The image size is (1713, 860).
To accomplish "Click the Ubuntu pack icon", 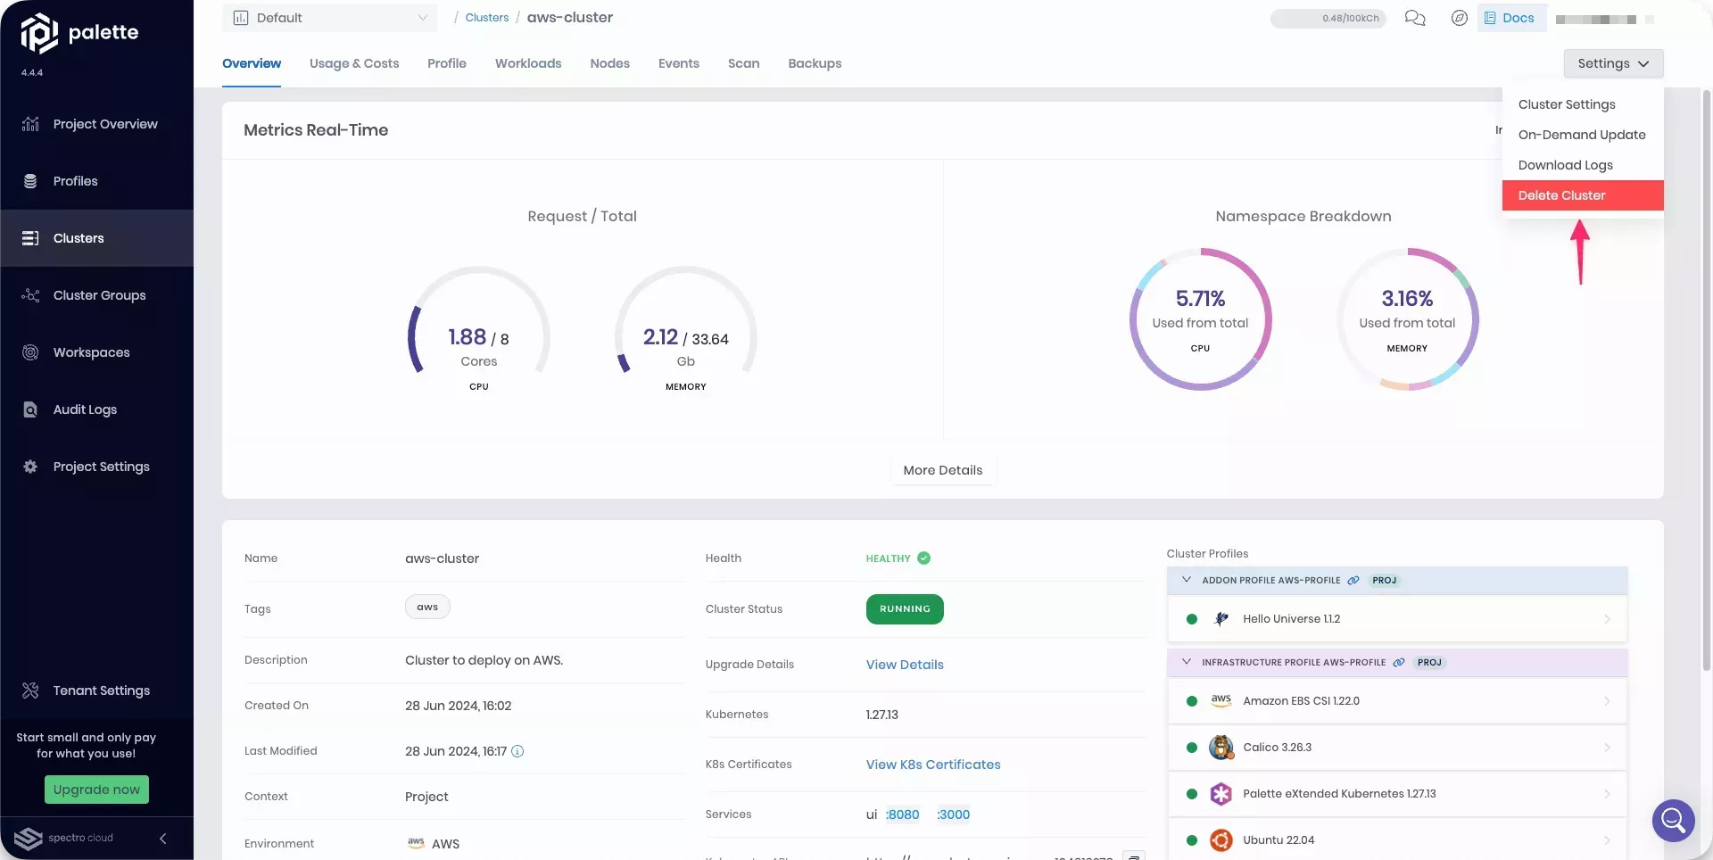I will (1221, 840).
